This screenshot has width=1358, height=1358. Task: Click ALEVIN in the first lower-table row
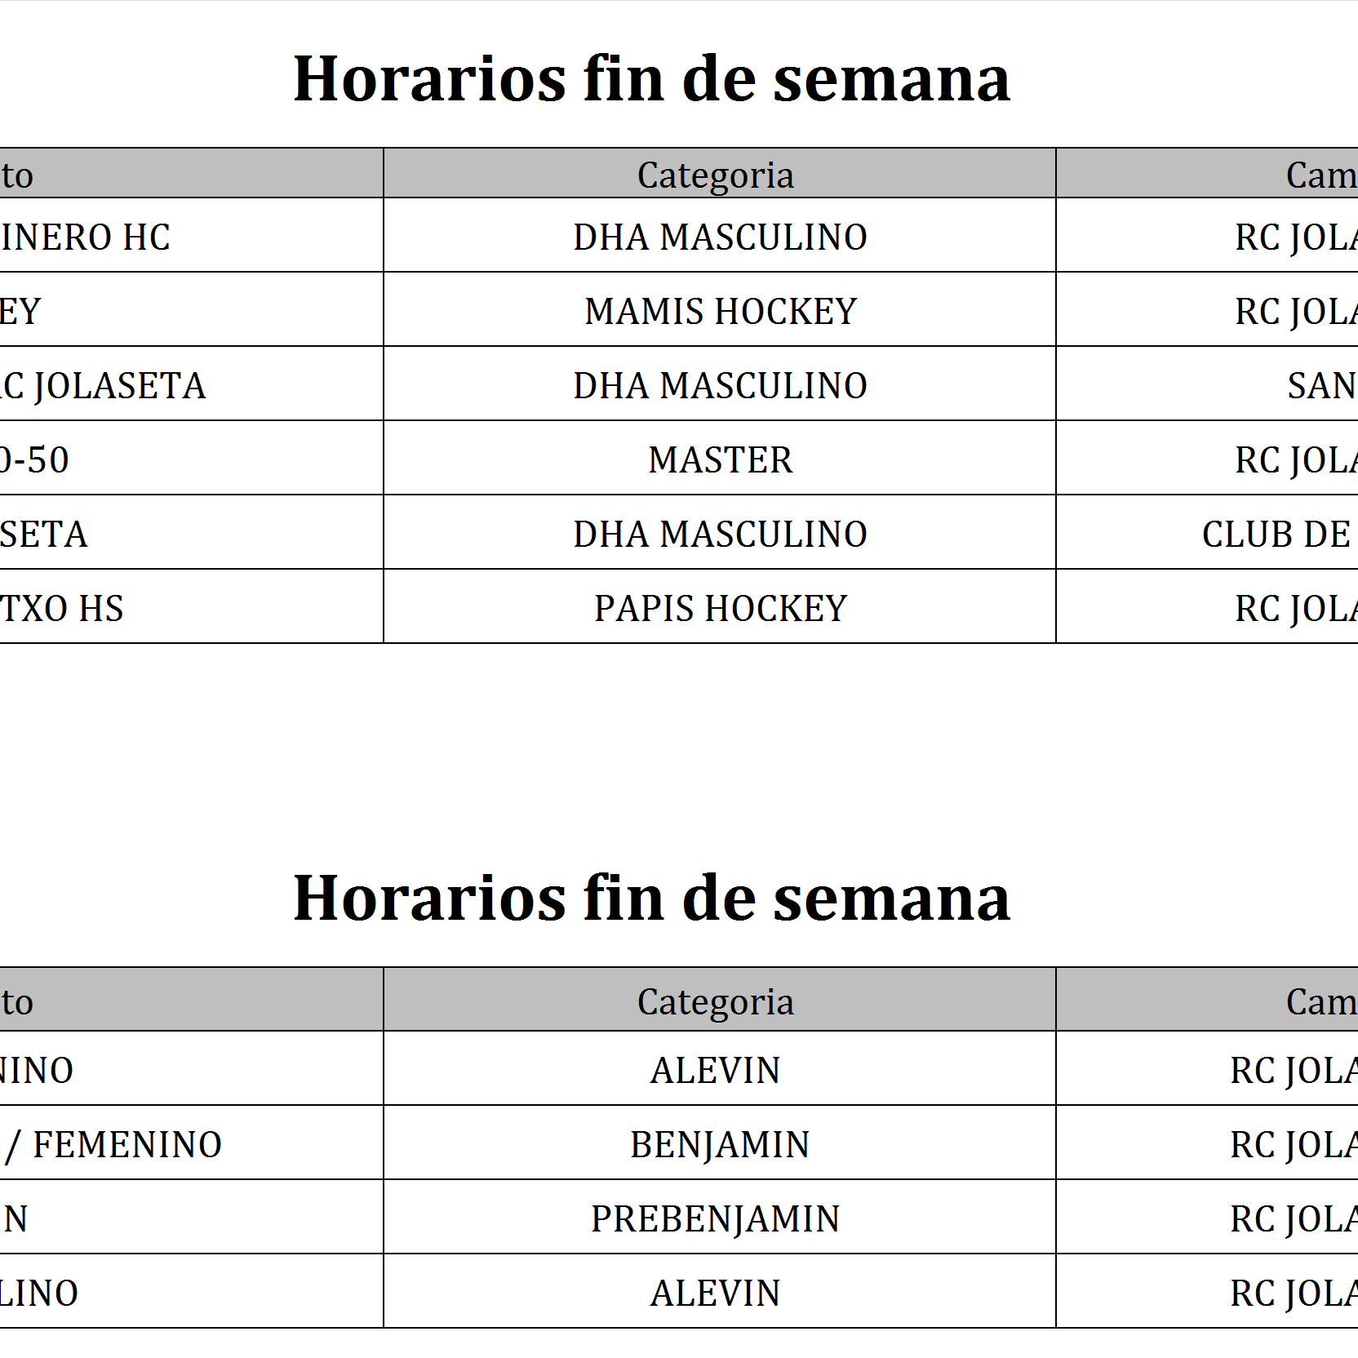[716, 1070]
